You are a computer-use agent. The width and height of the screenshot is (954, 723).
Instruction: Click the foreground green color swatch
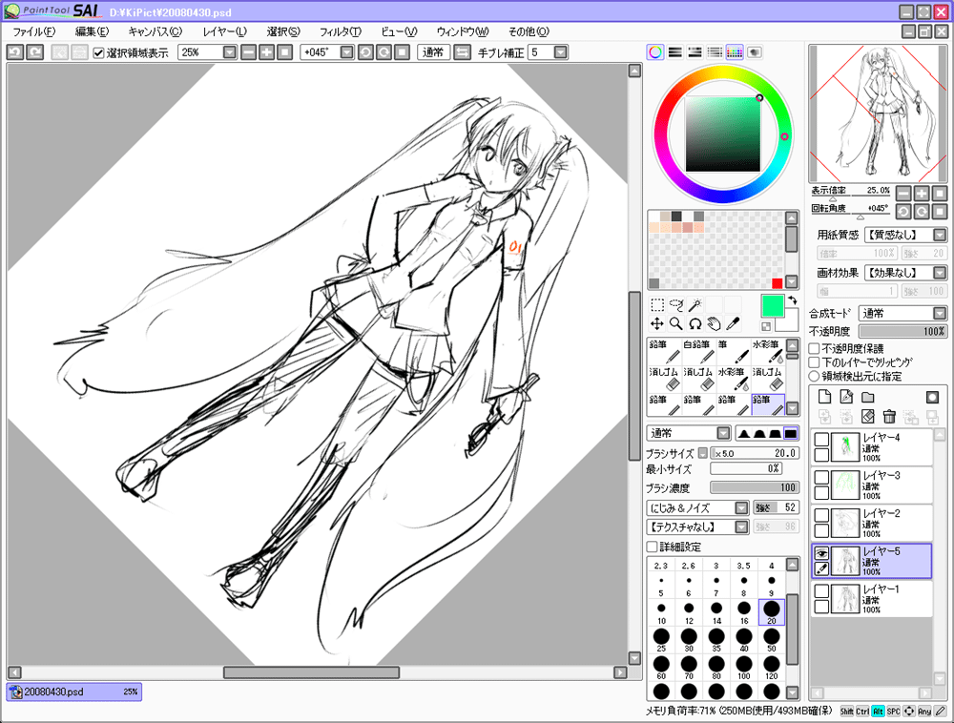(x=772, y=305)
